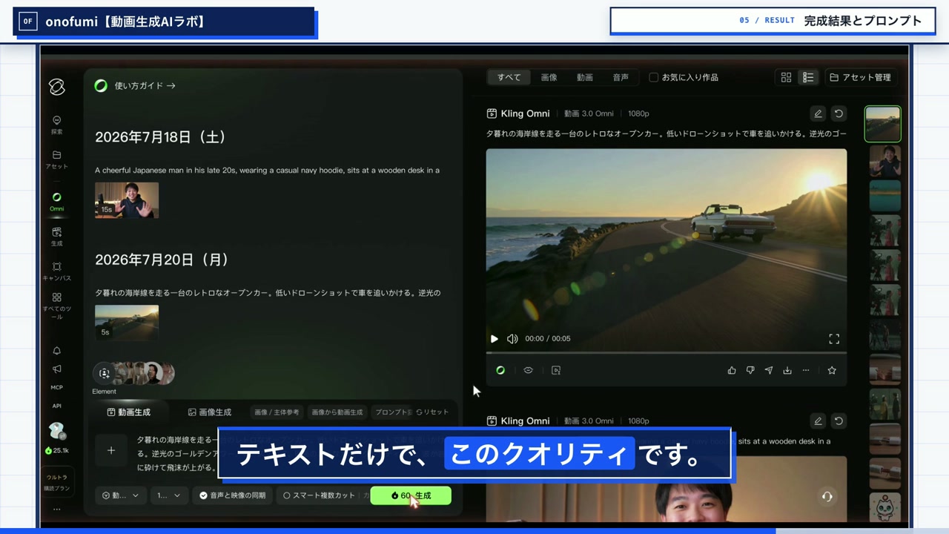
Task: Open 探索 (Explore) in the sidebar
Action: [57, 125]
